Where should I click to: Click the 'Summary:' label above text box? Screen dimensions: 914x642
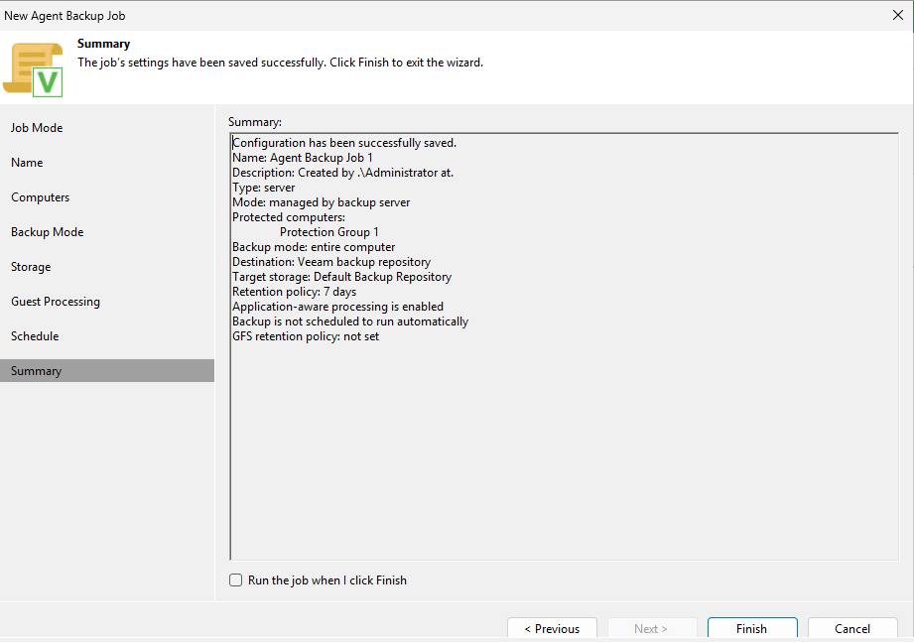click(x=255, y=122)
